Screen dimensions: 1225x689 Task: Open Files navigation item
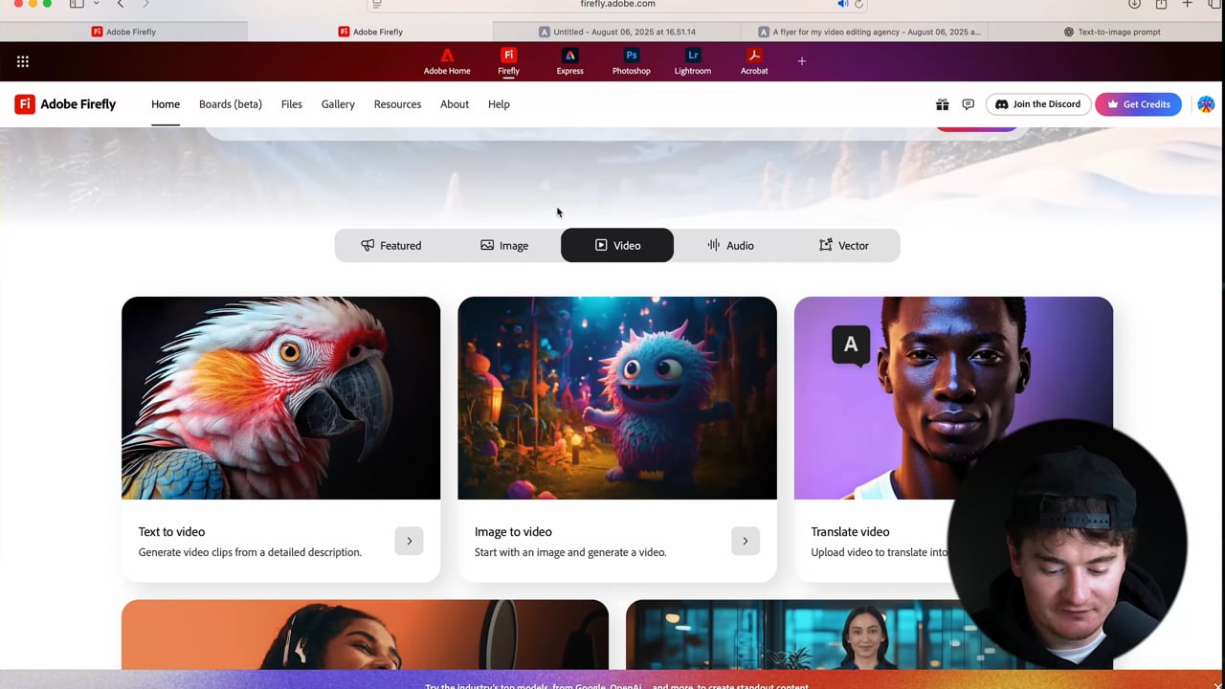[x=292, y=104]
